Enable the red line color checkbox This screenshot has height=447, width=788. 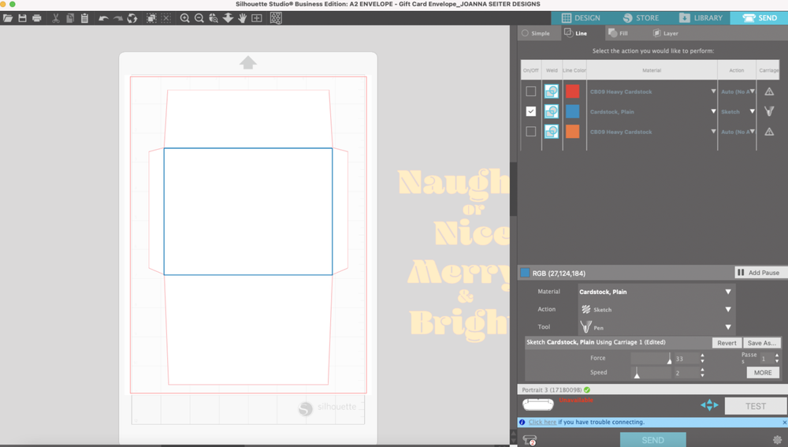coord(530,91)
